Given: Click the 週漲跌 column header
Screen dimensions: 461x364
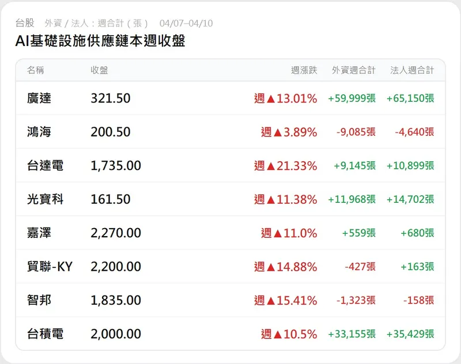Looking at the screenshot, I should pos(304,70).
